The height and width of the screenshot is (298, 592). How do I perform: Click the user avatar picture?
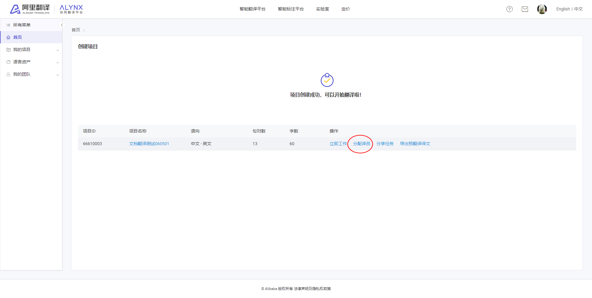tap(542, 9)
